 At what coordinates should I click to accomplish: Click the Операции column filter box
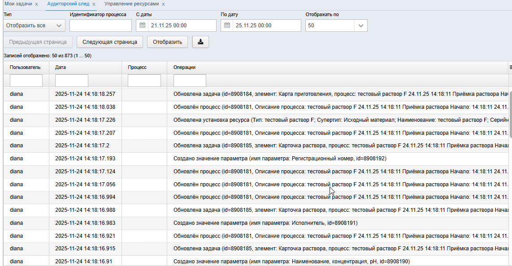click(x=190, y=81)
